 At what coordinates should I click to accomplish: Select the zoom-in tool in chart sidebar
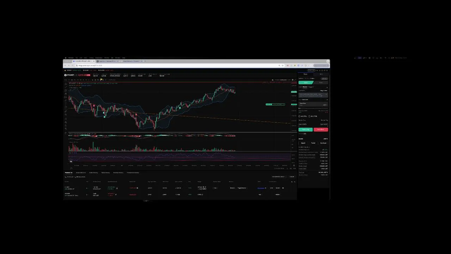pos(66,115)
